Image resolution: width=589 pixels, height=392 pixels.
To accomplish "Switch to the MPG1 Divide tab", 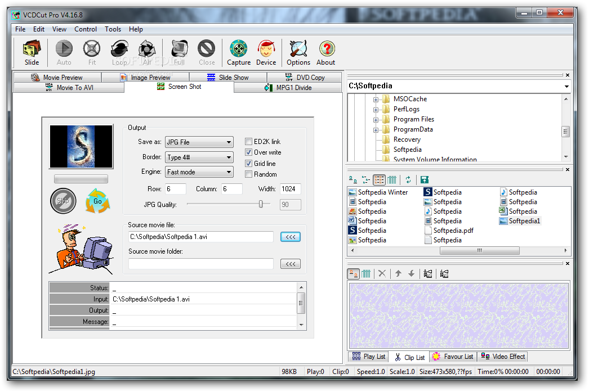I will (x=288, y=87).
